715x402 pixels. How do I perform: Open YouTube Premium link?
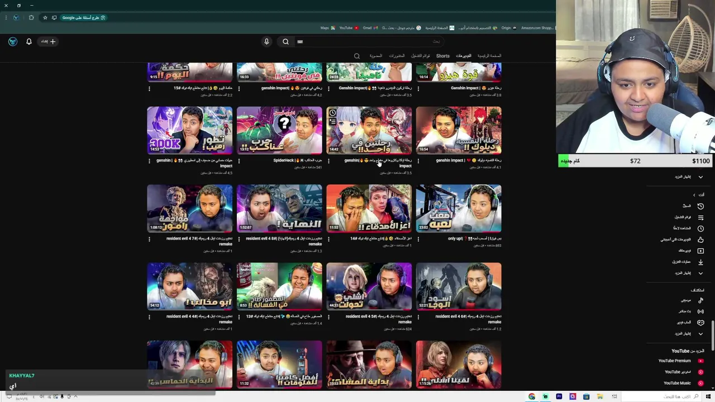[x=680, y=361]
